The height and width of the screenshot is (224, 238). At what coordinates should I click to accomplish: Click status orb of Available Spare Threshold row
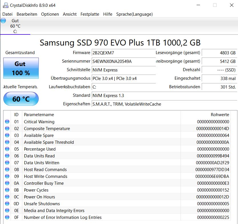point(7,142)
